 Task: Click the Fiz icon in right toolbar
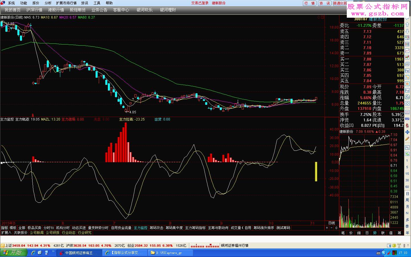(x=407, y=91)
